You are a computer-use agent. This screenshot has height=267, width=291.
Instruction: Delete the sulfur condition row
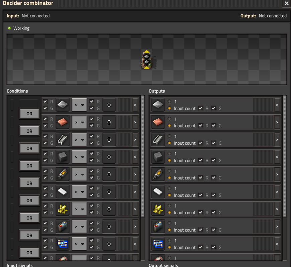tap(135, 209)
